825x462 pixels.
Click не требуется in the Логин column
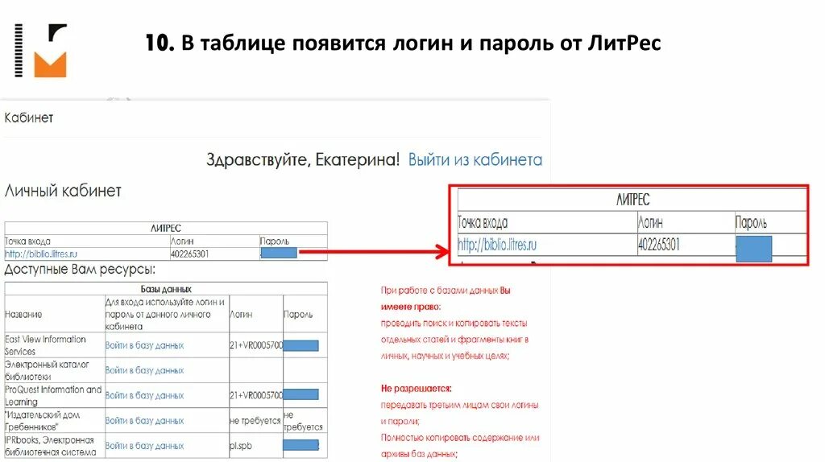click(x=255, y=421)
